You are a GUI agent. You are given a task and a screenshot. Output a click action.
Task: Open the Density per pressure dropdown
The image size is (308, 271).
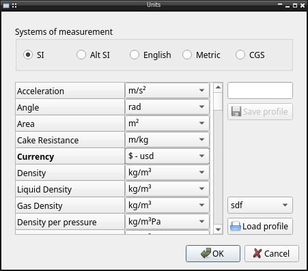click(167, 222)
